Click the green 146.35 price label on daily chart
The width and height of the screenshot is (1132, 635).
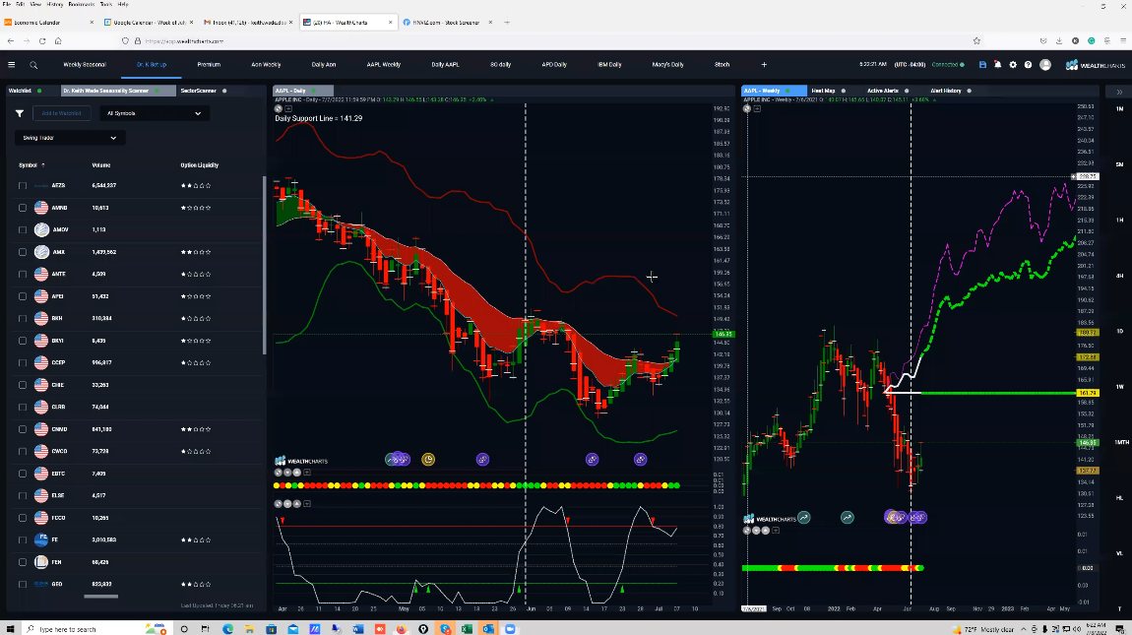coord(723,334)
